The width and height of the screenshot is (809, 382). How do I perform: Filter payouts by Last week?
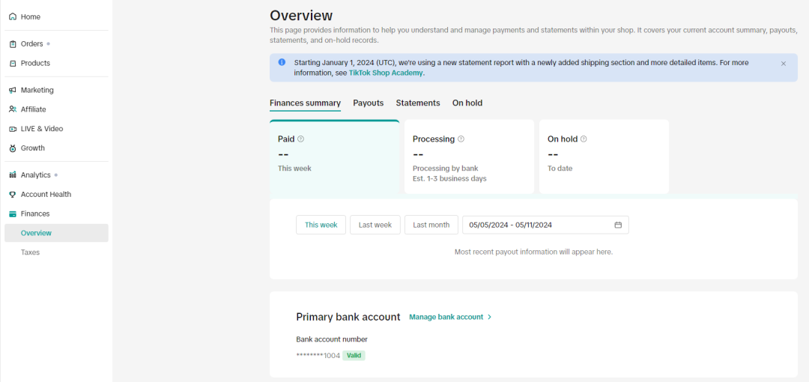coord(375,225)
